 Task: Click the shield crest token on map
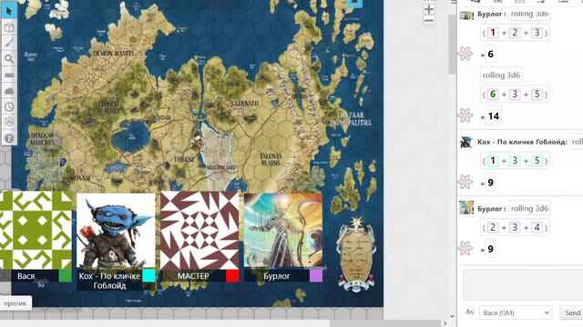pyautogui.click(x=356, y=254)
